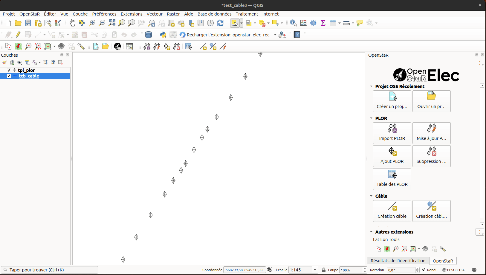The image size is (486, 275).
Task: Click the Création câble button
Action: (392, 211)
